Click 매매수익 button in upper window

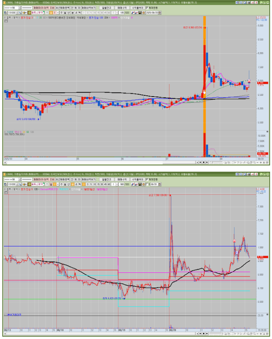pos(122,7)
